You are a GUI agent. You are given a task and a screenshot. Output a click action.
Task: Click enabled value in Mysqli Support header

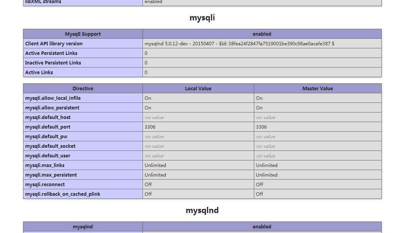pos(262,34)
